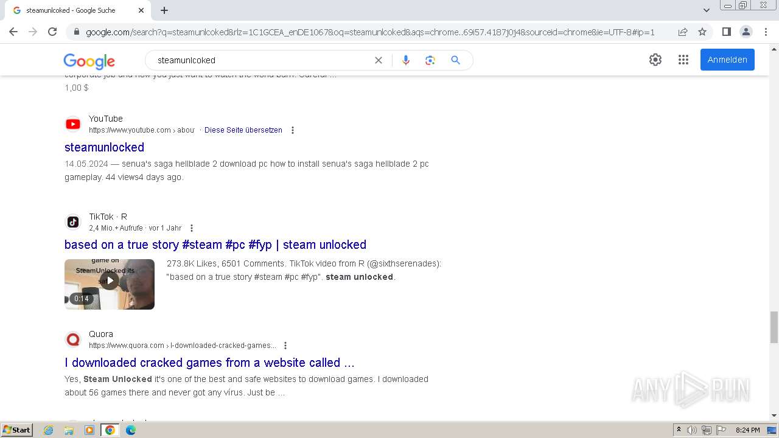Toggle the Chrome side panel
The height and width of the screenshot is (438, 779).
point(726,32)
